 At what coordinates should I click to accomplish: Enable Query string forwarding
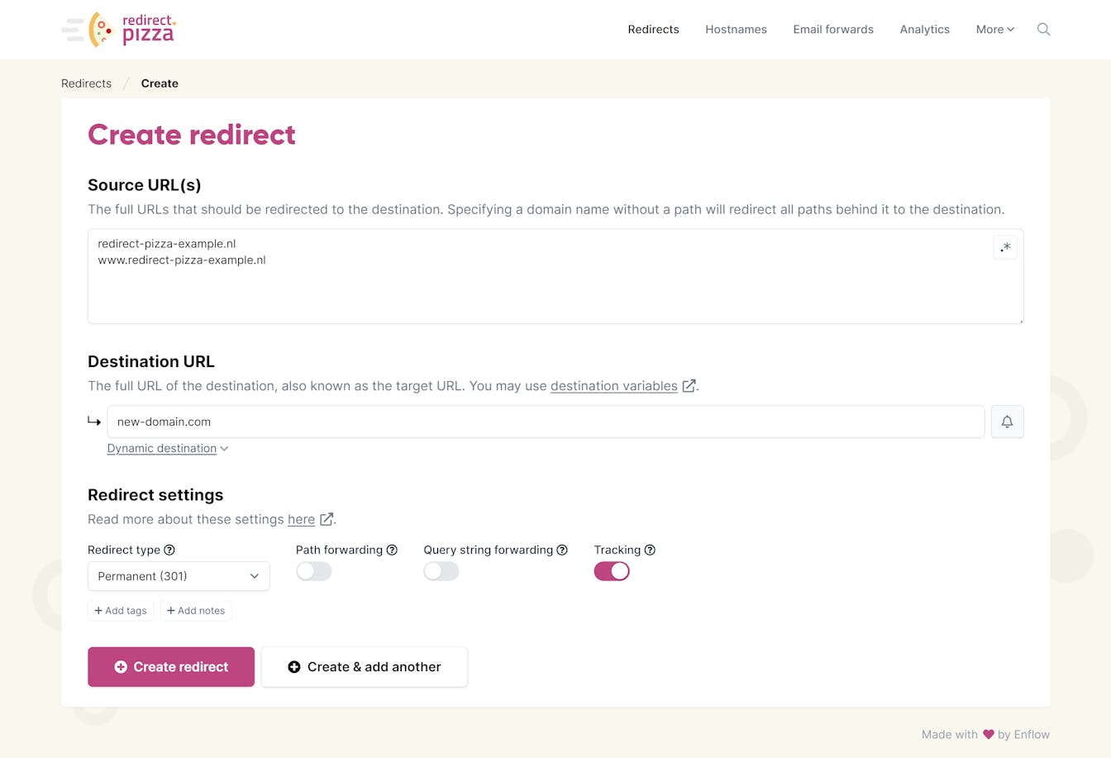[441, 571]
